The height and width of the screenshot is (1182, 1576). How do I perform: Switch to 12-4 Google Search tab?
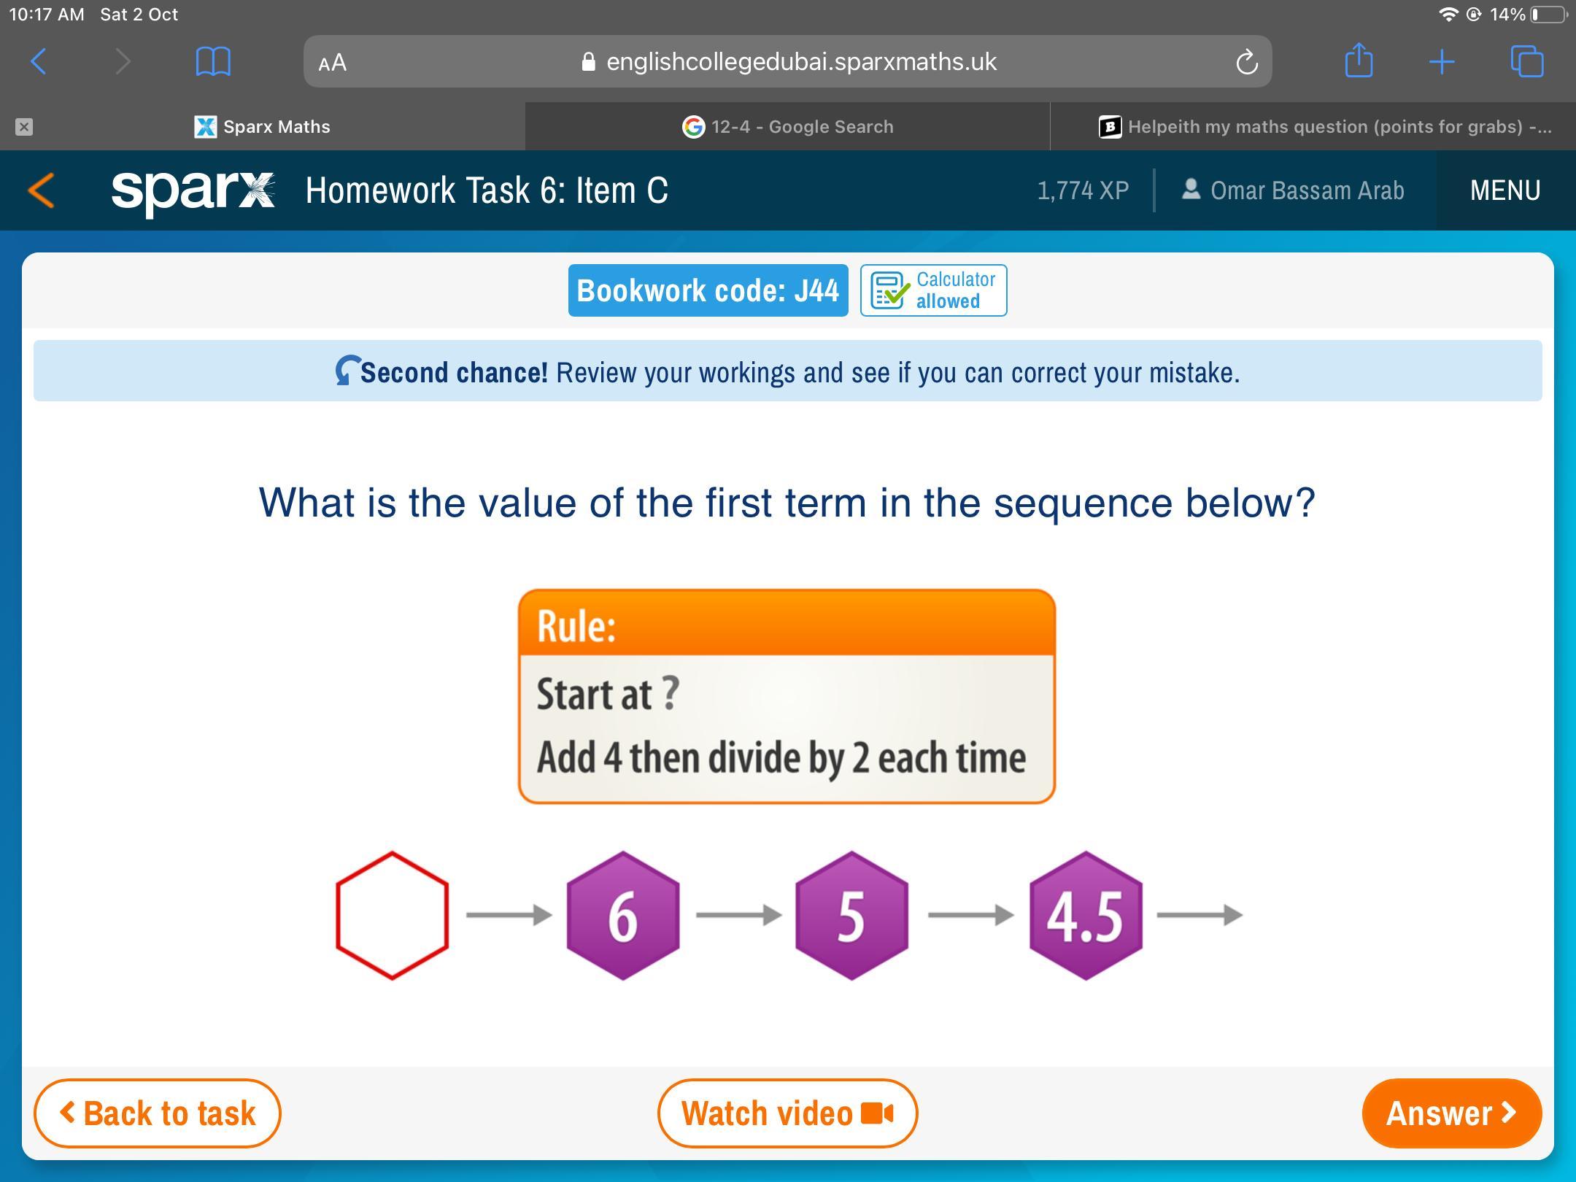(x=787, y=127)
